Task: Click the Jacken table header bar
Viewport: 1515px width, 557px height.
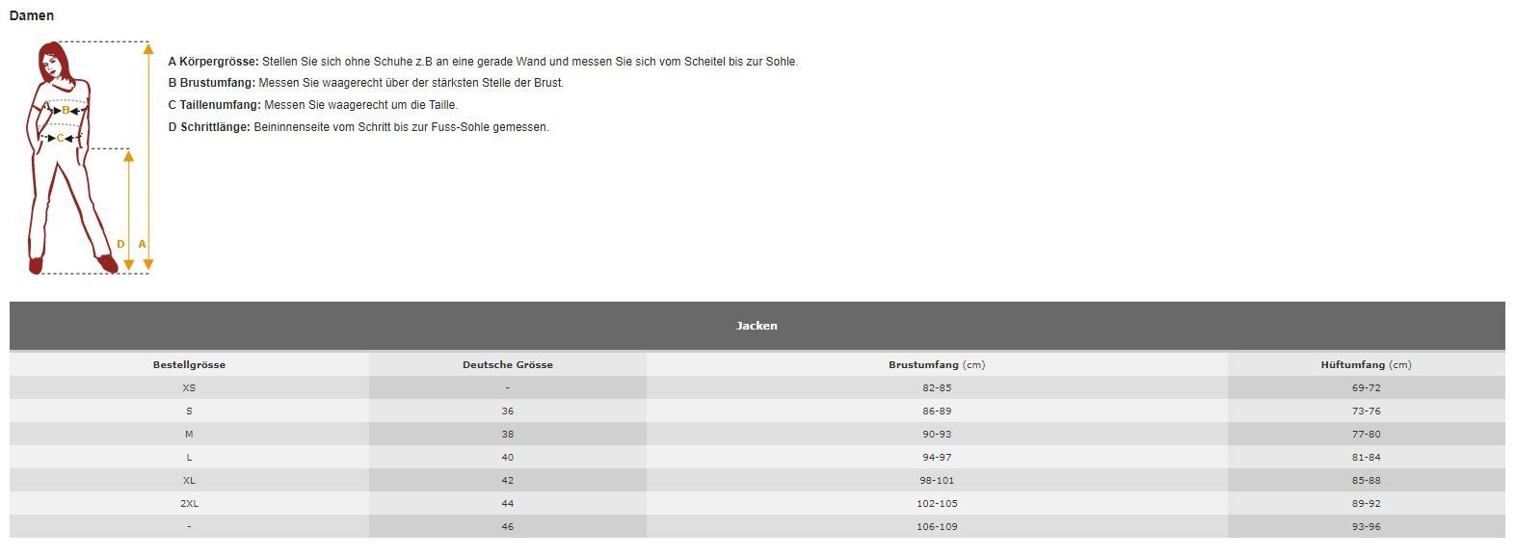Action: [x=757, y=326]
